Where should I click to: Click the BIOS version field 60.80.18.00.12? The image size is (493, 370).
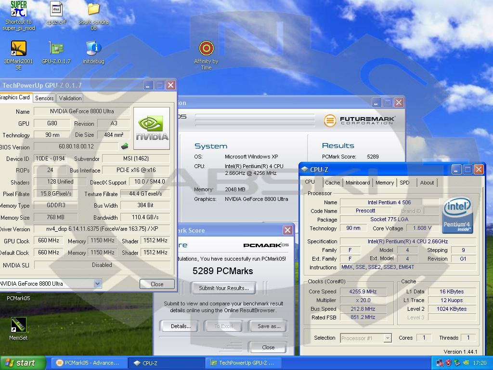[76, 146]
